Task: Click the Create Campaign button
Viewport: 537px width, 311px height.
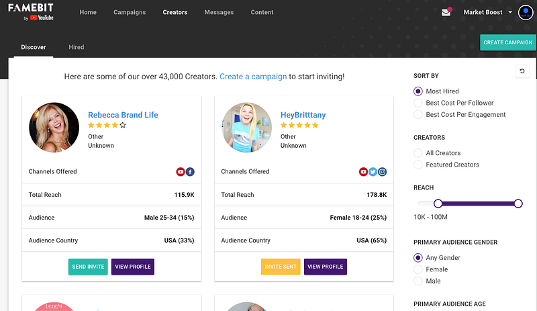Action: [x=508, y=42]
